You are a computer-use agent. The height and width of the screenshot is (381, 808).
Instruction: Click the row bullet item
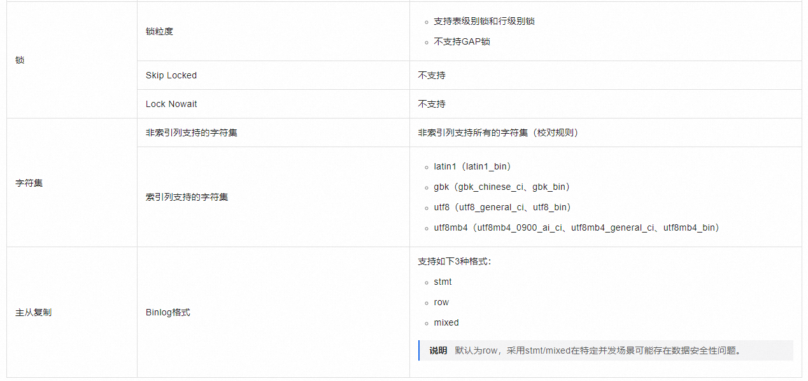(441, 302)
